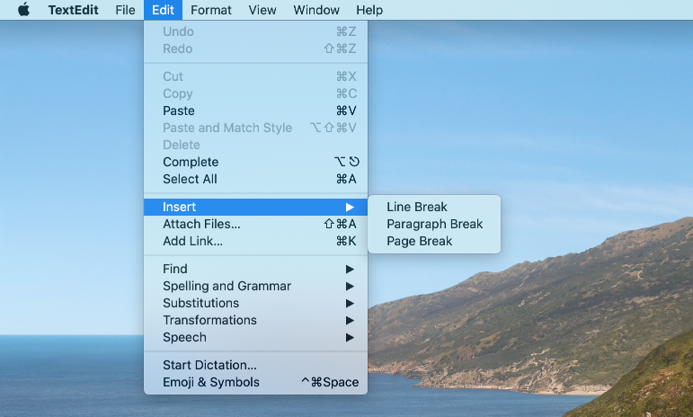
Task: Open the TextEdit application menu
Action: (x=74, y=10)
